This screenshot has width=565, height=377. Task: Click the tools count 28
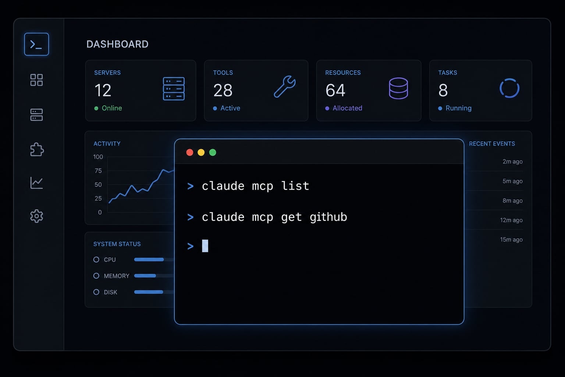coord(223,90)
